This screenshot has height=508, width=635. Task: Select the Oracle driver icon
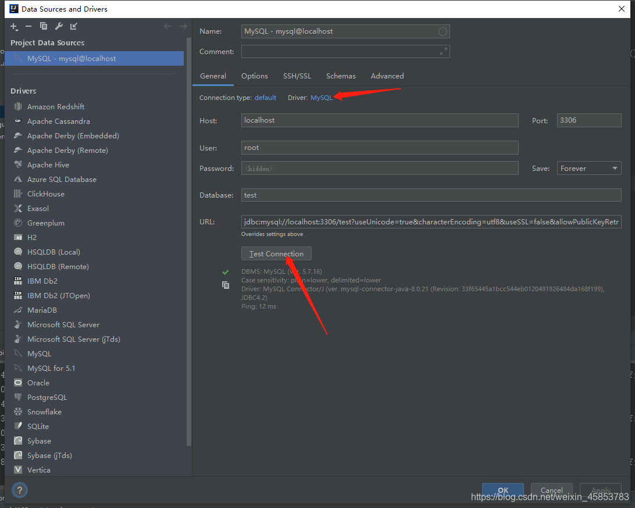point(18,382)
